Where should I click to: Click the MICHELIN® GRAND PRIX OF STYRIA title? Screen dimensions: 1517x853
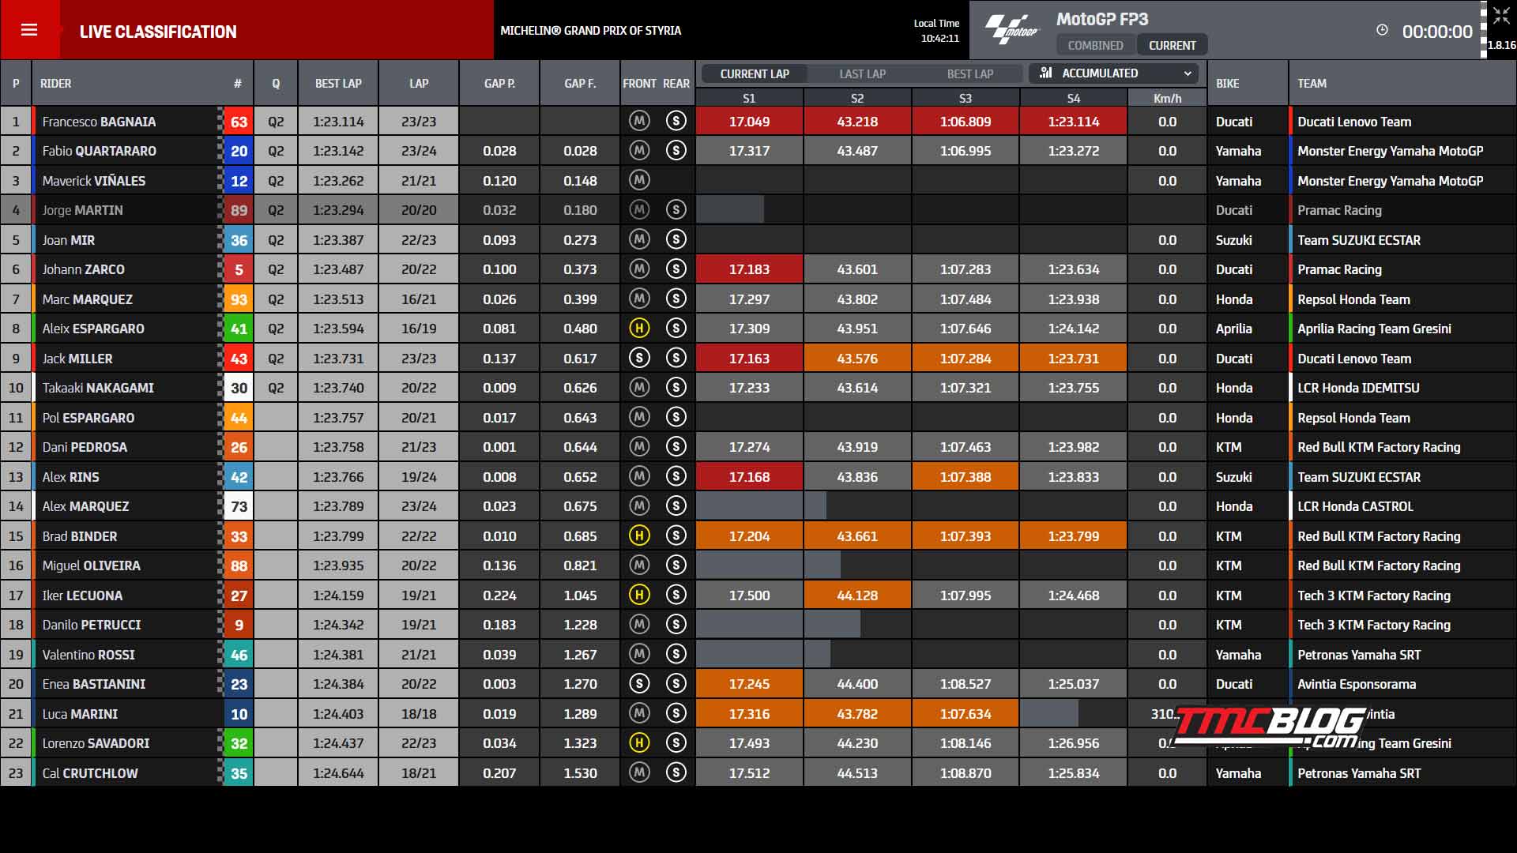click(590, 30)
